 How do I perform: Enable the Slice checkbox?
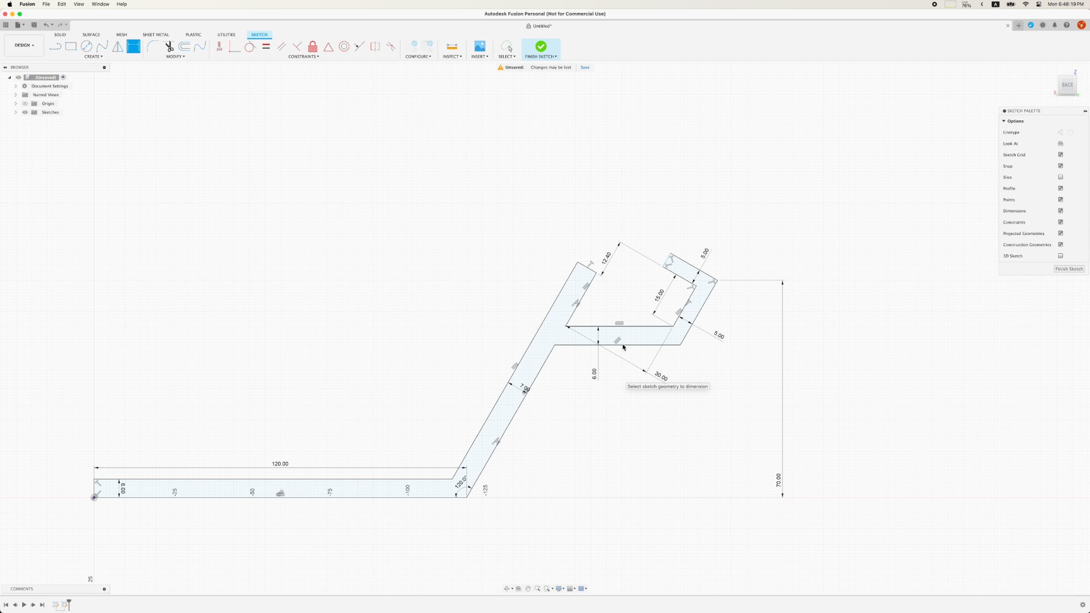pos(1060,177)
